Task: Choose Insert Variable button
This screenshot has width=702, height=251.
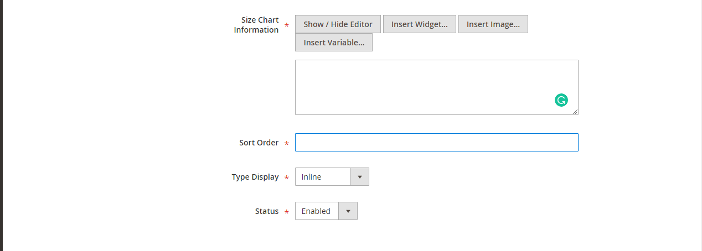Action: 334,43
